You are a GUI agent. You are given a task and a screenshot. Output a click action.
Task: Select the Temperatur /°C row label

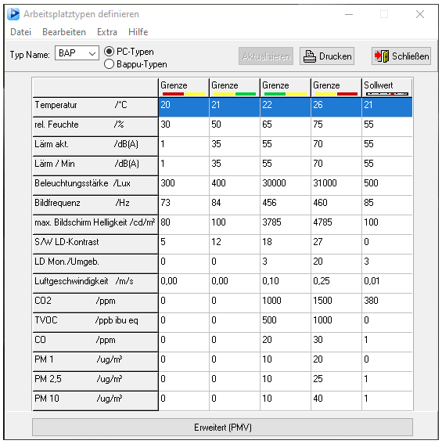tap(95, 107)
